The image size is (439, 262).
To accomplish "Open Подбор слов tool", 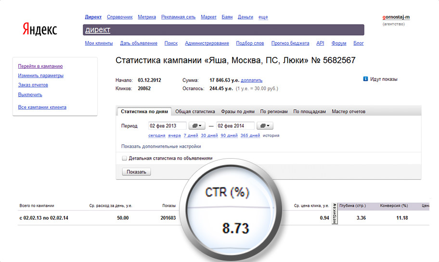I will tap(250, 43).
